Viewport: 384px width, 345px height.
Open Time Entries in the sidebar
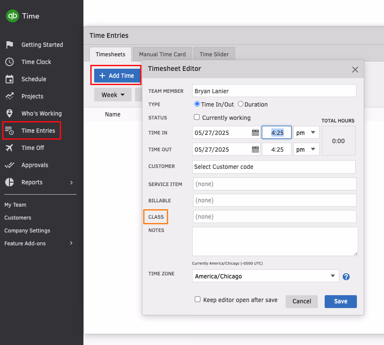pyautogui.click(x=38, y=131)
